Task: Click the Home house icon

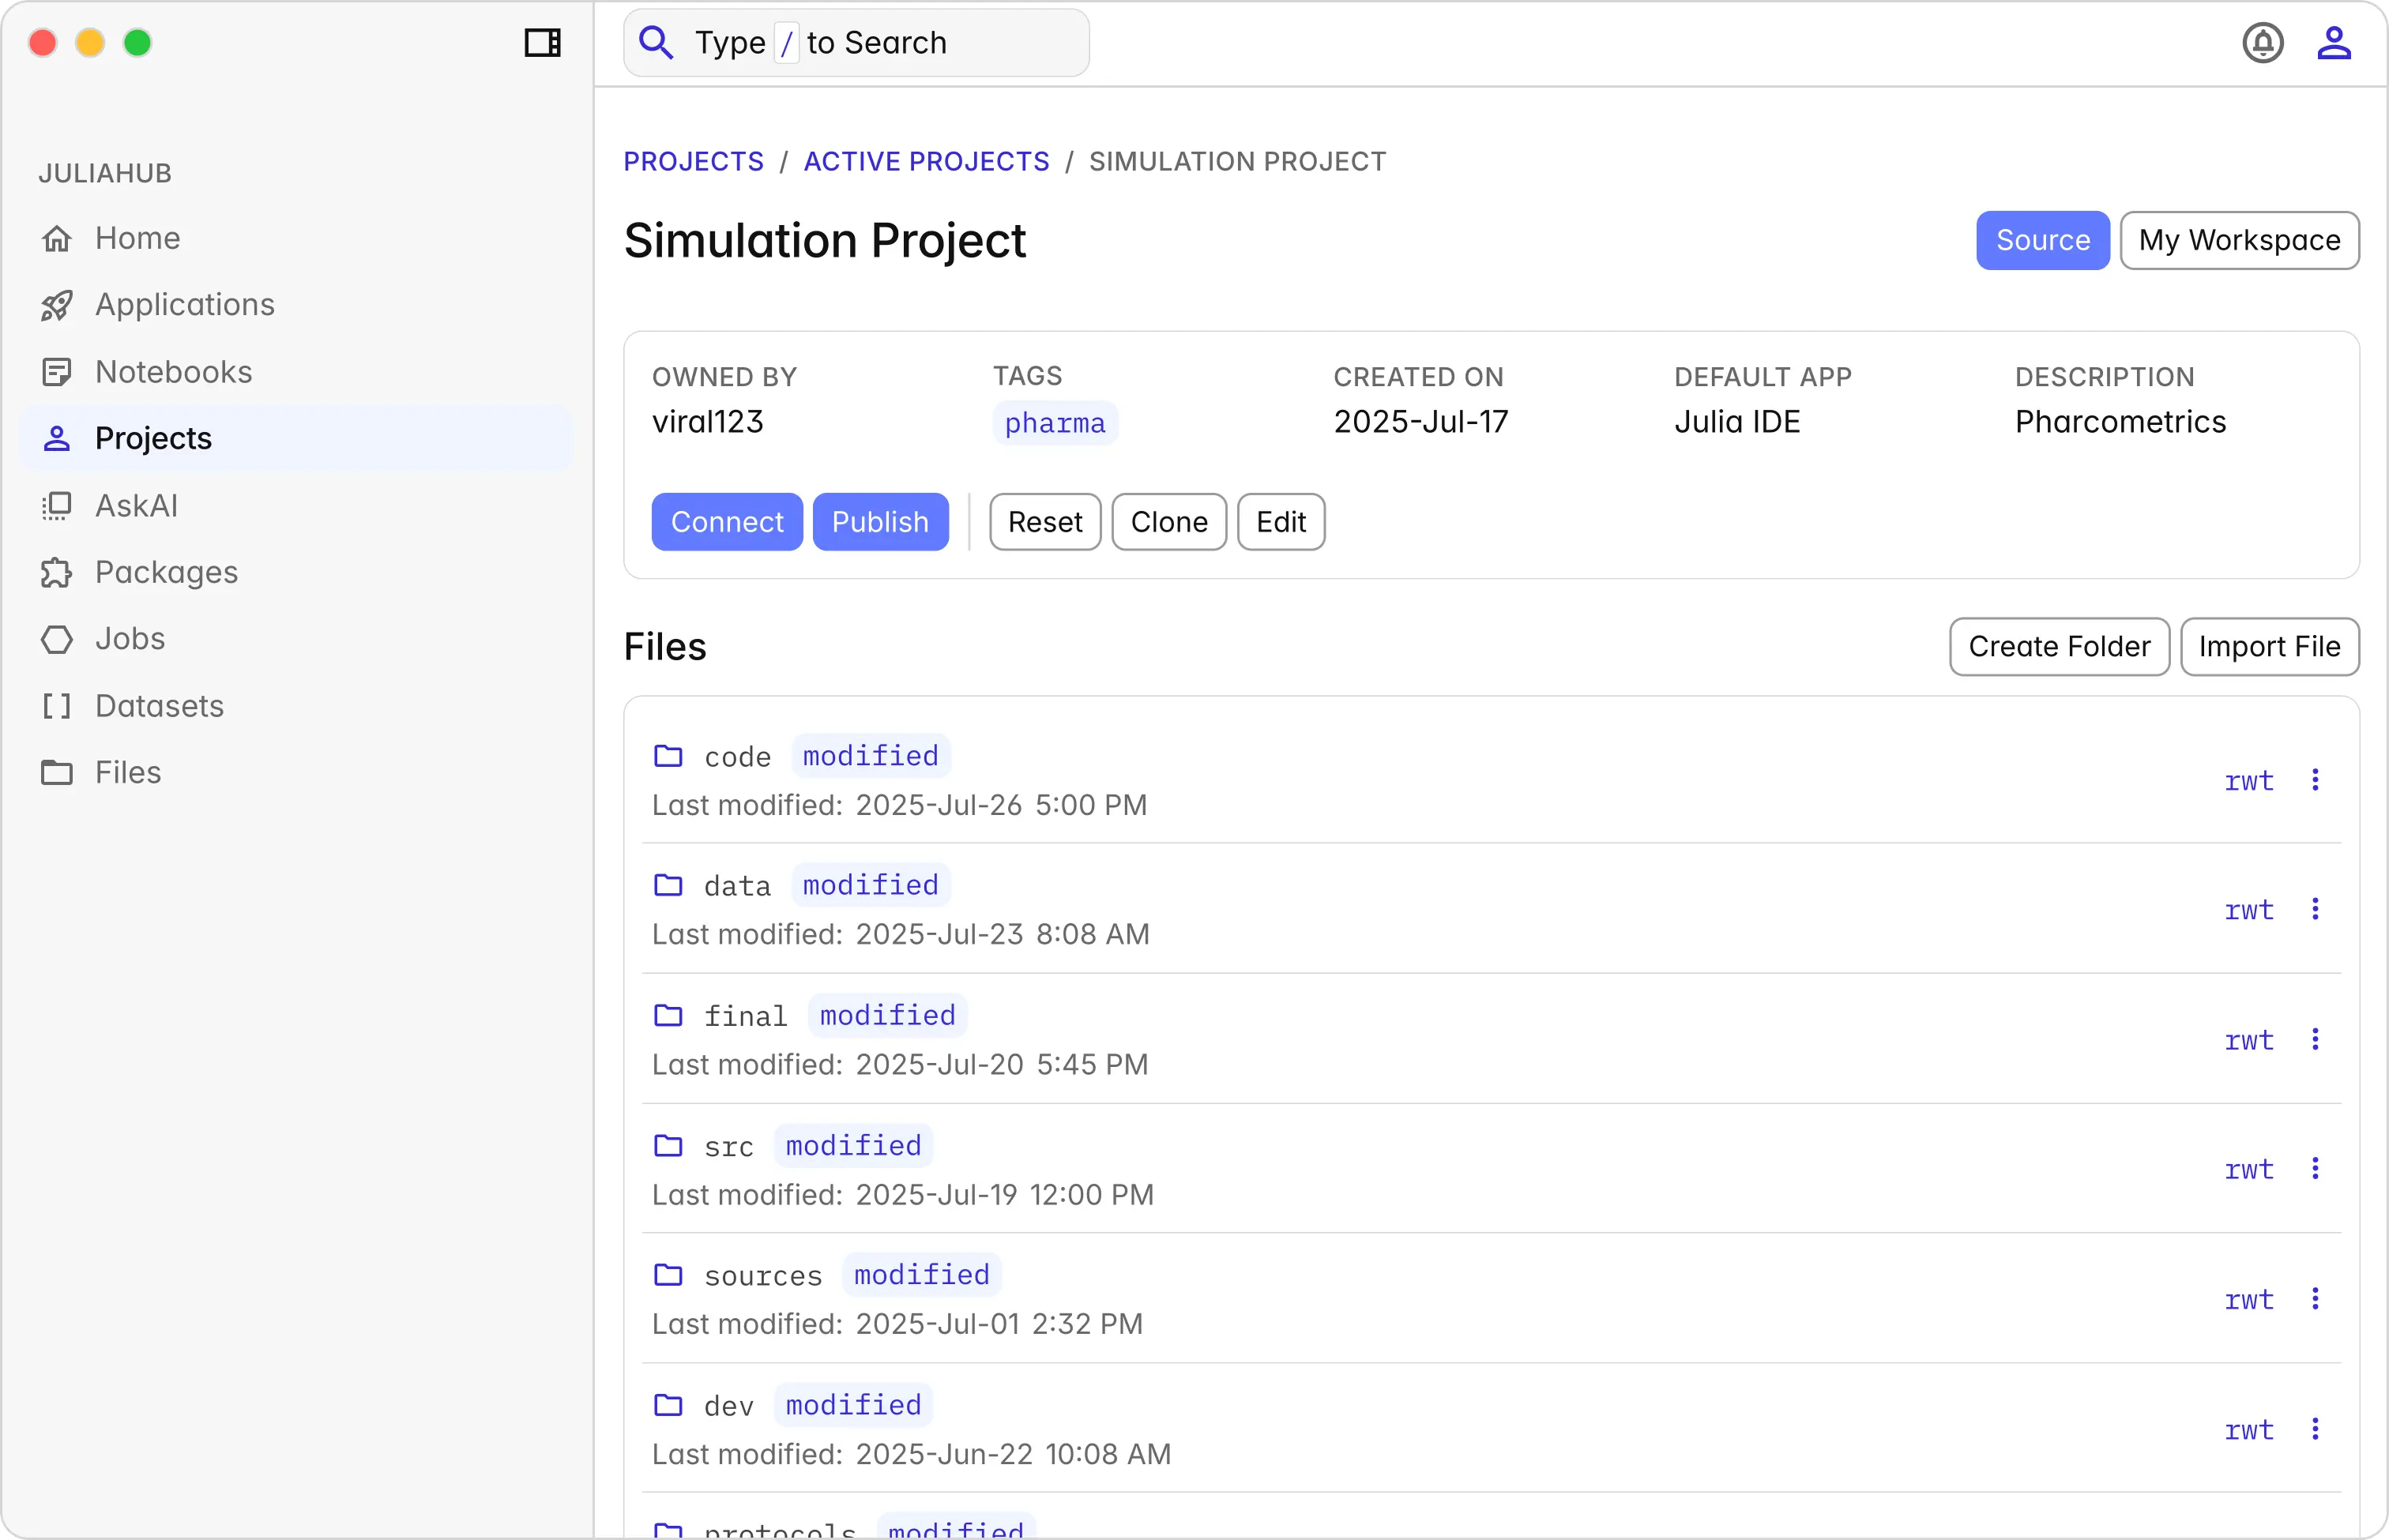Action: pos(57,238)
